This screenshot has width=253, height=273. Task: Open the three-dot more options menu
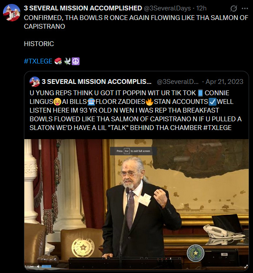[245, 8]
